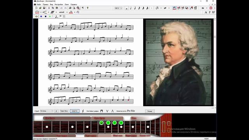Click the vertical scrollbar of score view
Viewport: 249px width, 140px height.
coord(215,62)
